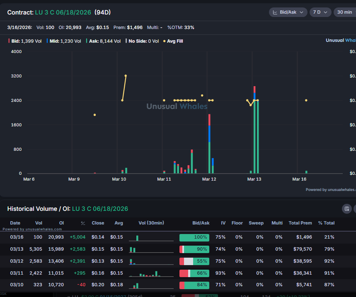Click the 5,305 volume cell
The width and height of the screenshot is (356, 297).
36,249
